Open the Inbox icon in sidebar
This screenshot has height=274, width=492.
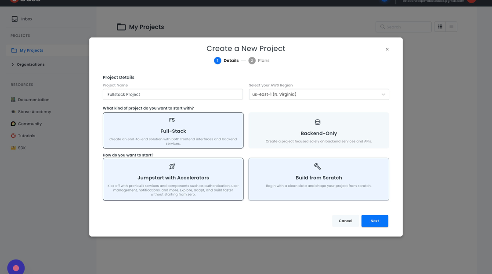click(x=14, y=19)
